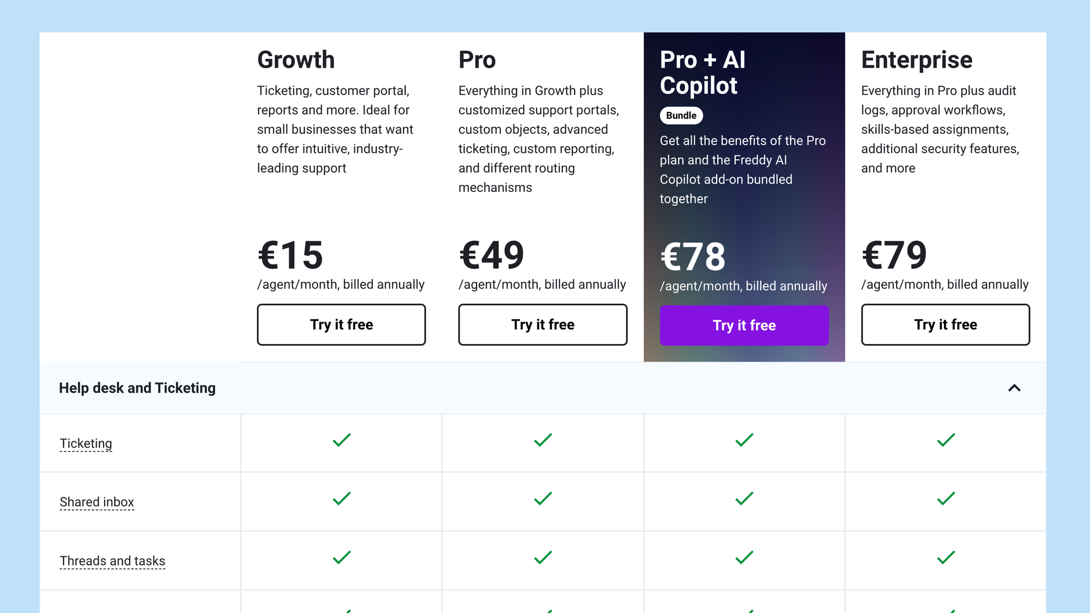The image size is (1090, 613).
Task: Open the Shared inbox feature link
Action: tap(97, 502)
